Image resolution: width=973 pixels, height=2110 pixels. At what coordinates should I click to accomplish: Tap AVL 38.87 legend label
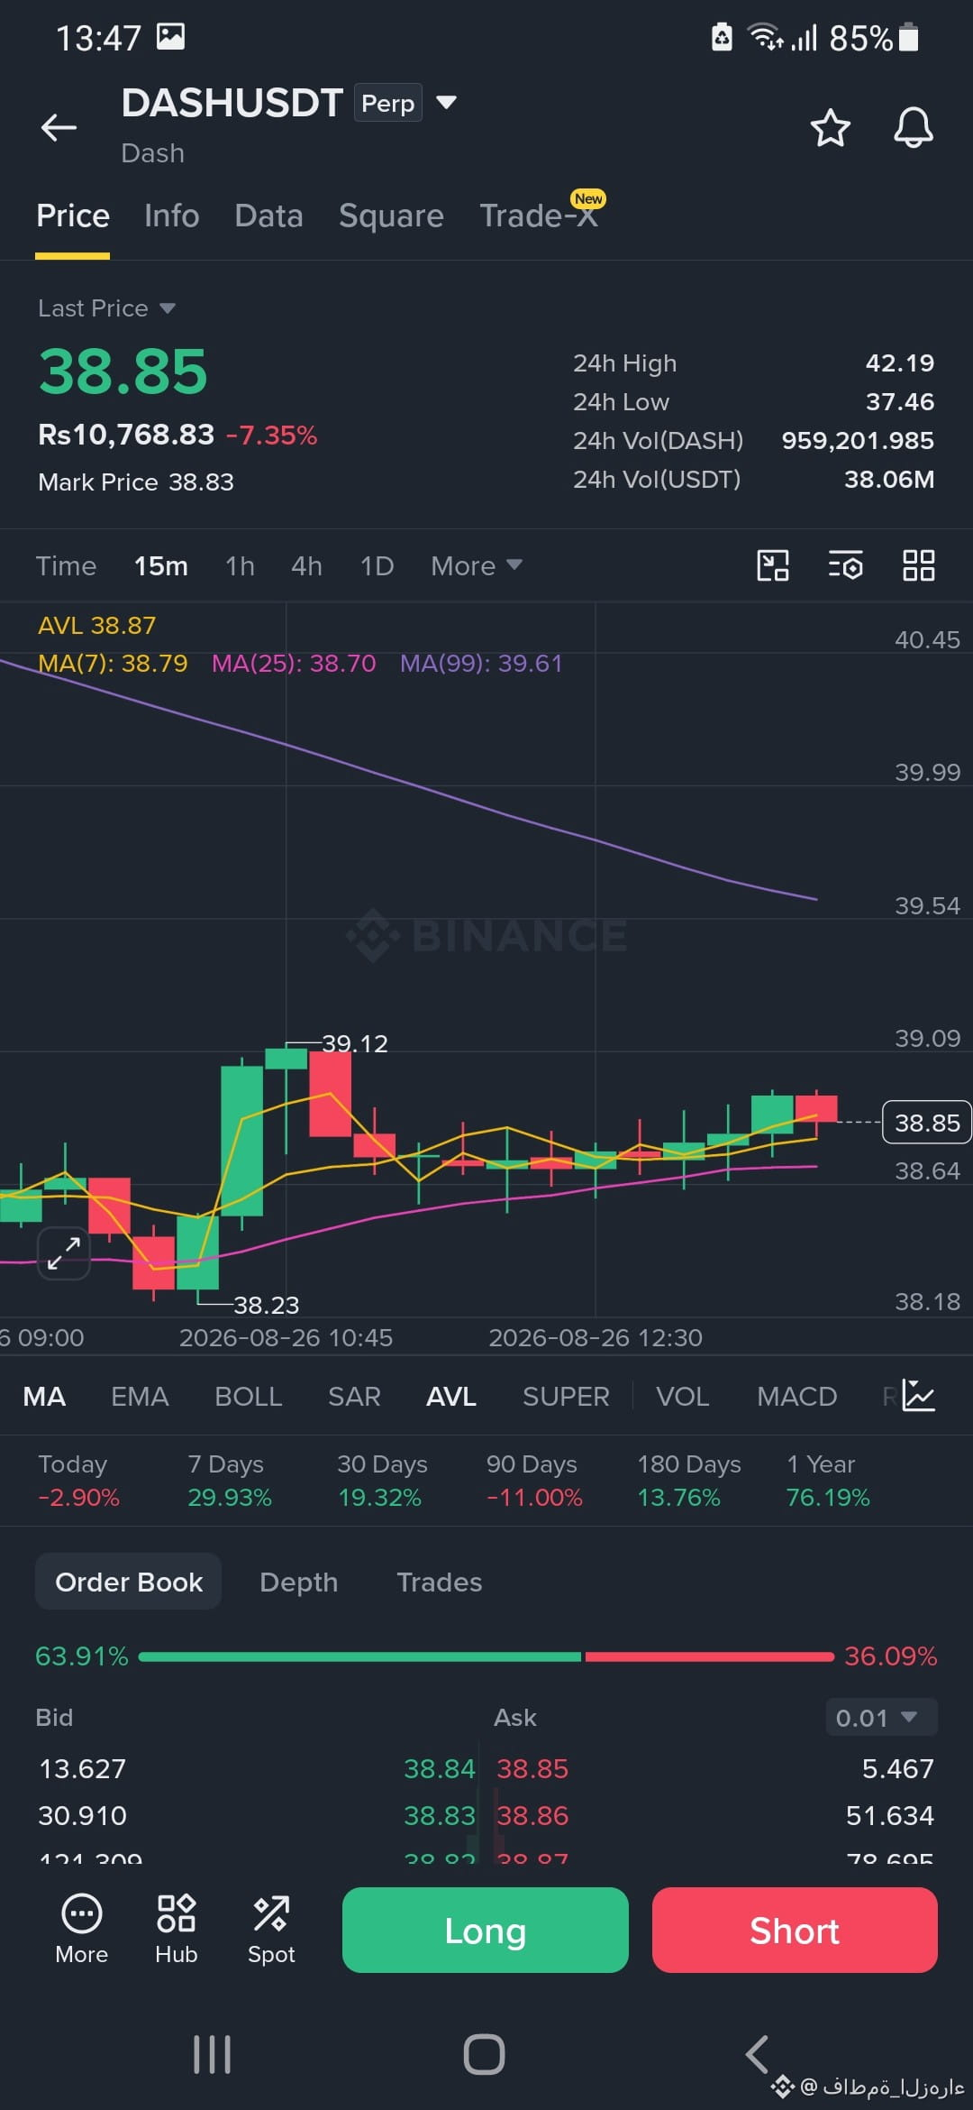(96, 625)
